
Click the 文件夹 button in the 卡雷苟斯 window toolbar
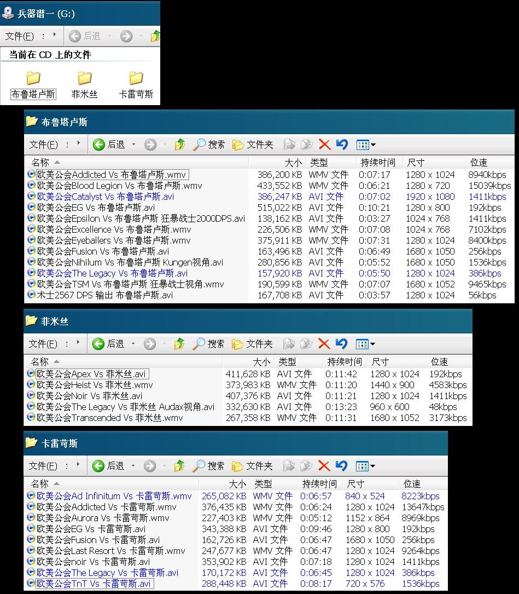click(x=252, y=466)
